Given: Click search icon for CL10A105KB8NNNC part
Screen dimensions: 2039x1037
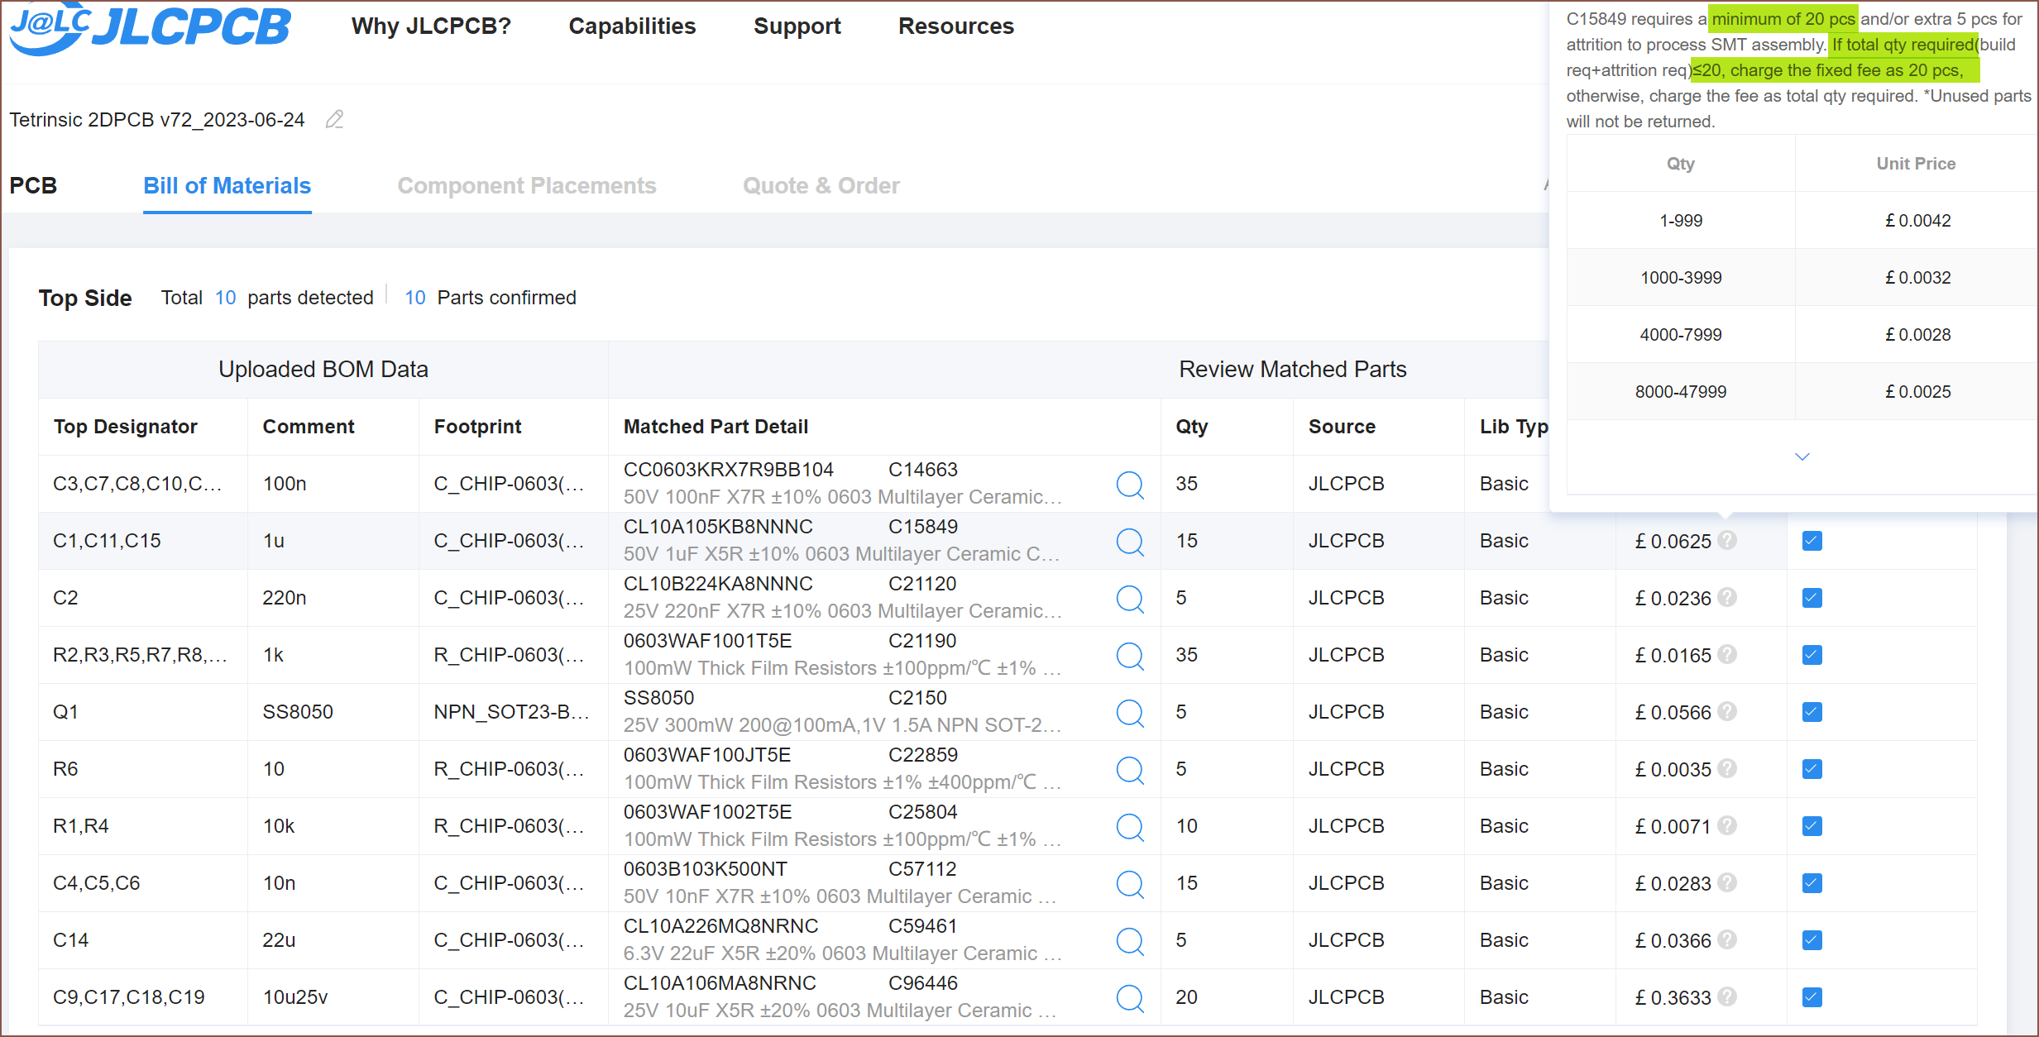Looking at the screenshot, I should coord(1130,542).
